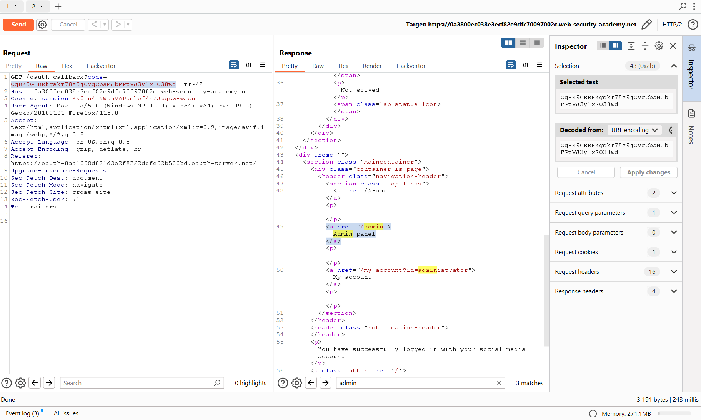Screen dimensions: 701x420
Task: Select top-bottom split layout
Action: click(523, 43)
